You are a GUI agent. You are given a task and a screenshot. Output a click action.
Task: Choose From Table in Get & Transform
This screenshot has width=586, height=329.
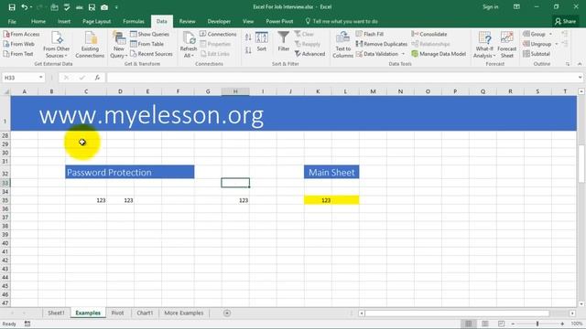click(x=146, y=44)
